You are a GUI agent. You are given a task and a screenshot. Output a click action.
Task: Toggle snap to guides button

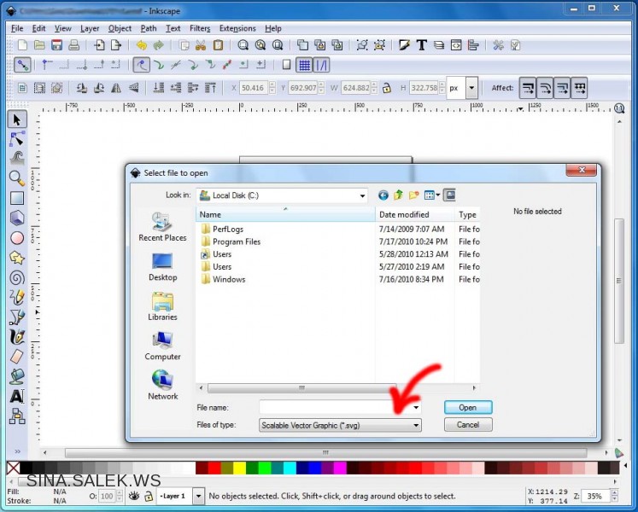pyautogui.click(x=321, y=65)
